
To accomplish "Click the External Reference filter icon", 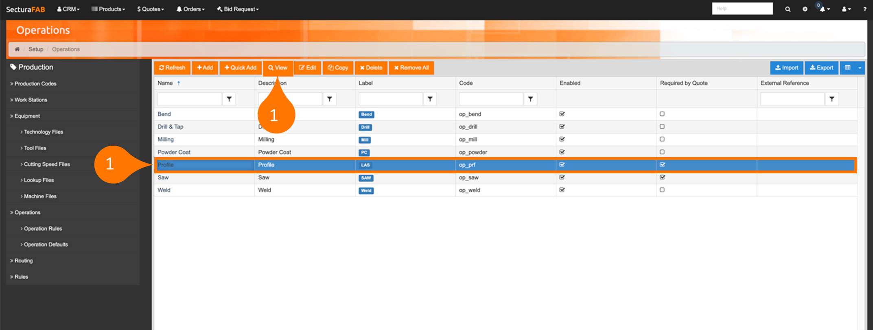I will (x=831, y=99).
